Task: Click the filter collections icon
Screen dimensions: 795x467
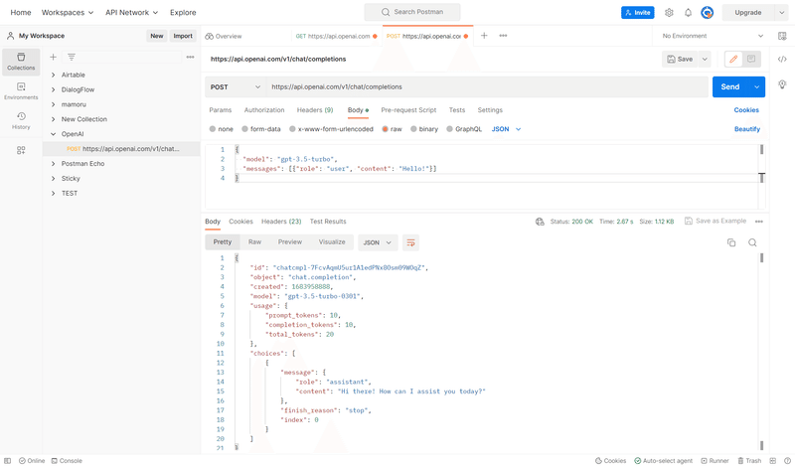Action: tap(72, 58)
